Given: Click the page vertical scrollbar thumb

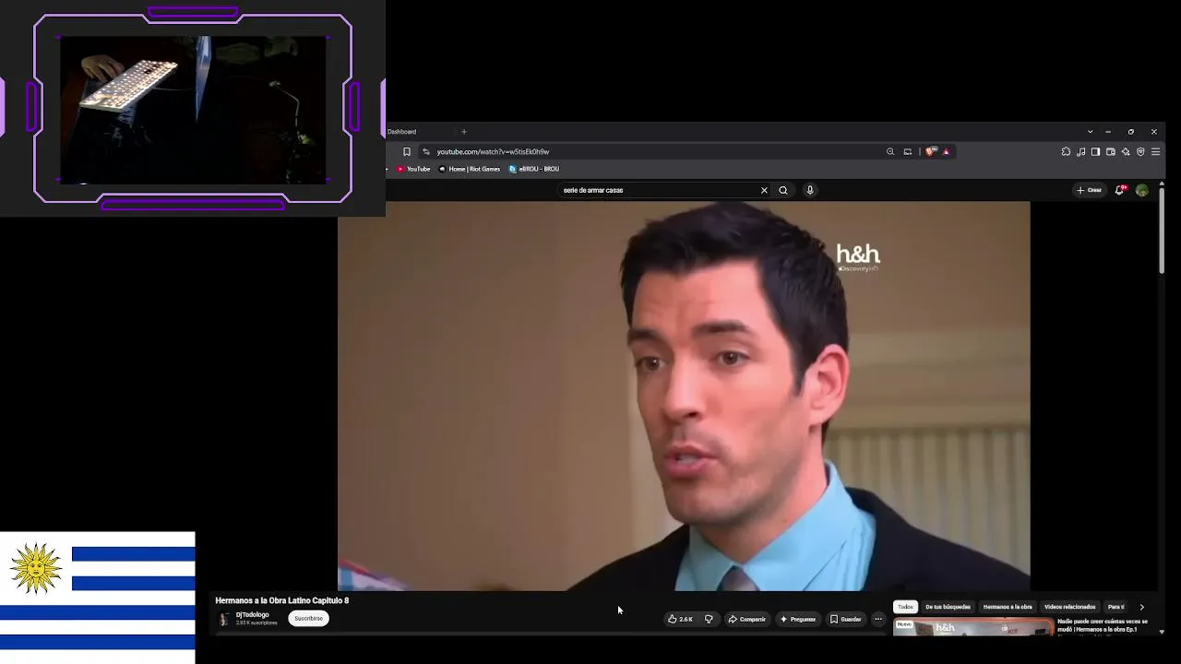Looking at the screenshot, I should click(x=1162, y=229).
